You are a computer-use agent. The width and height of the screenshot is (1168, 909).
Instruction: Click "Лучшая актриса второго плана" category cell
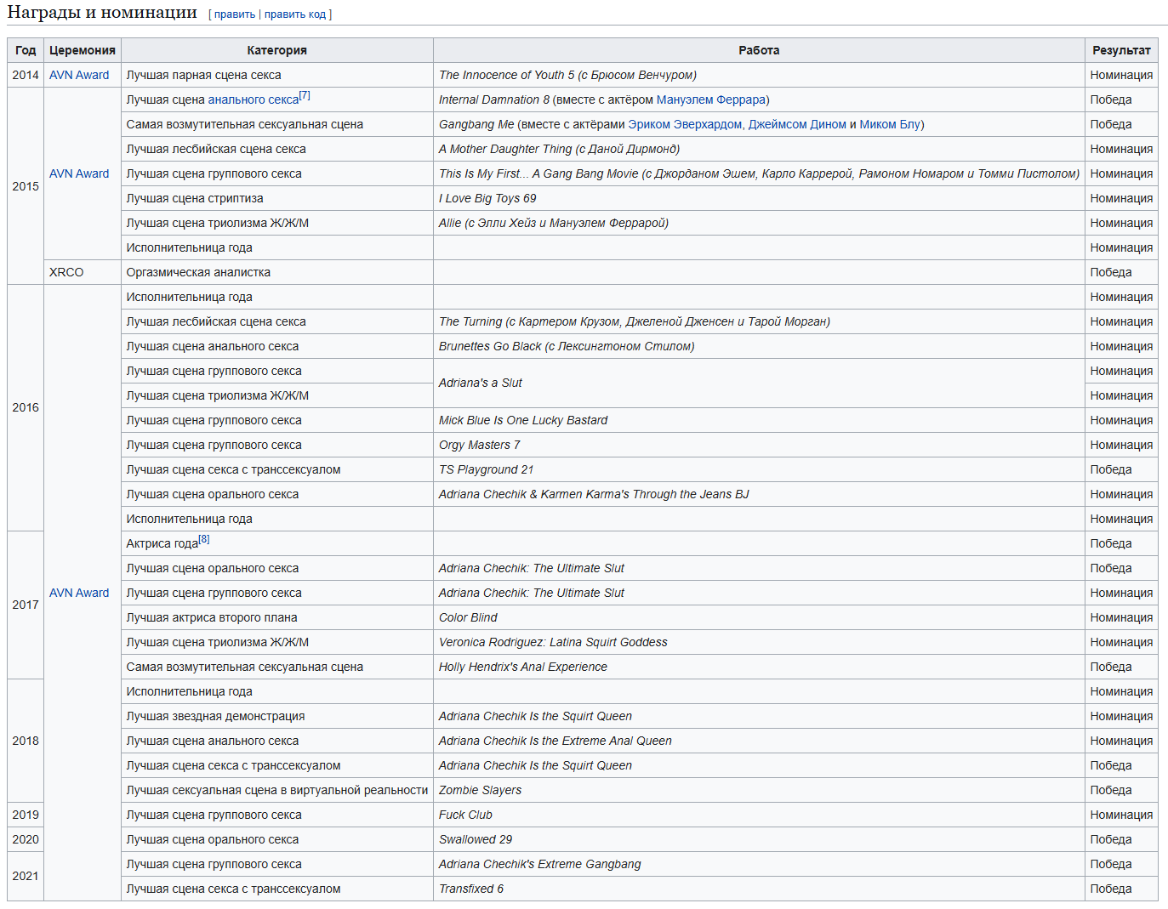[x=277, y=617]
